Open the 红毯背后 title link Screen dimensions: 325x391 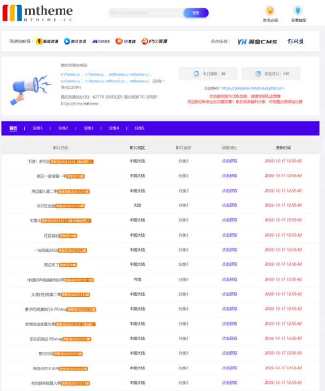pyautogui.click(x=51, y=235)
